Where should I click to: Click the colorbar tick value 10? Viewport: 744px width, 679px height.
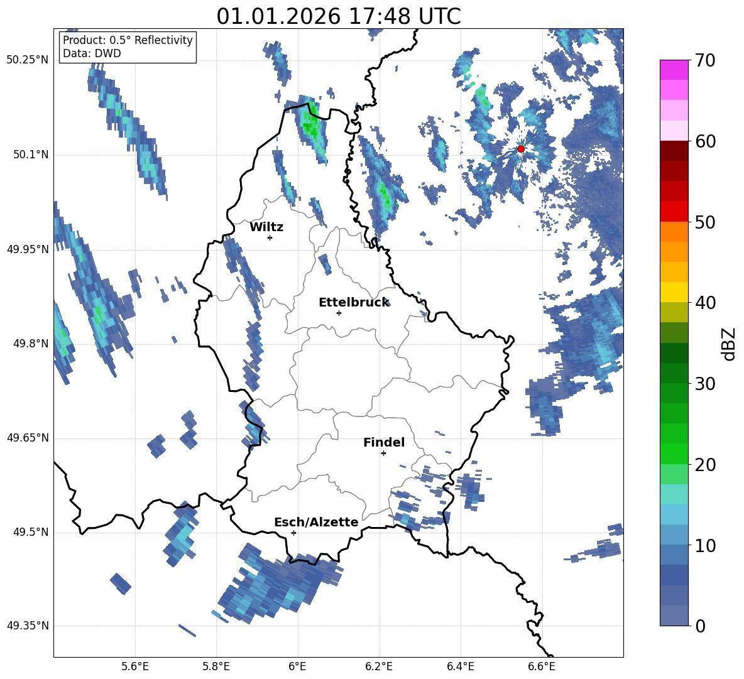tap(705, 545)
